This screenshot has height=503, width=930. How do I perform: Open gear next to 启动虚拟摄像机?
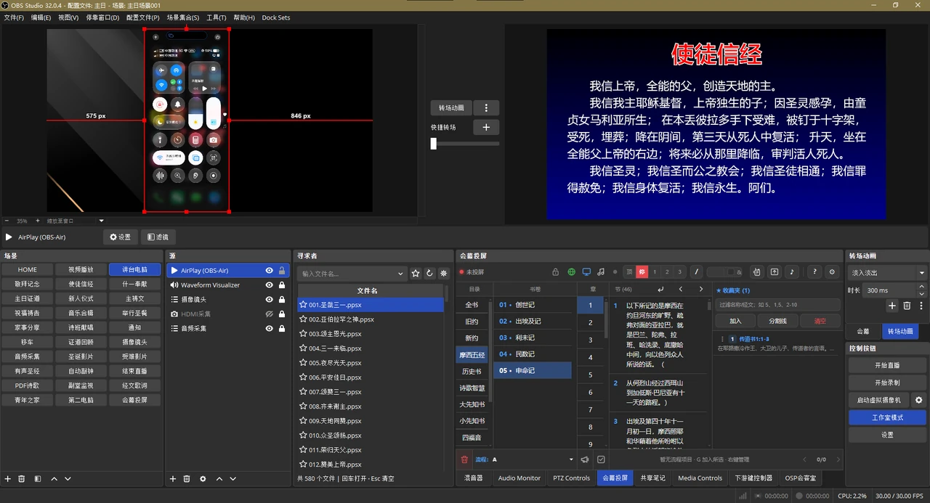pos(919,400)
